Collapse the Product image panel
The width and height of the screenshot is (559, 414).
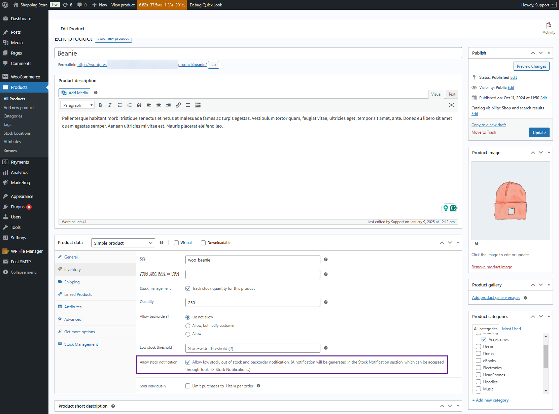[x=549, y=152]
